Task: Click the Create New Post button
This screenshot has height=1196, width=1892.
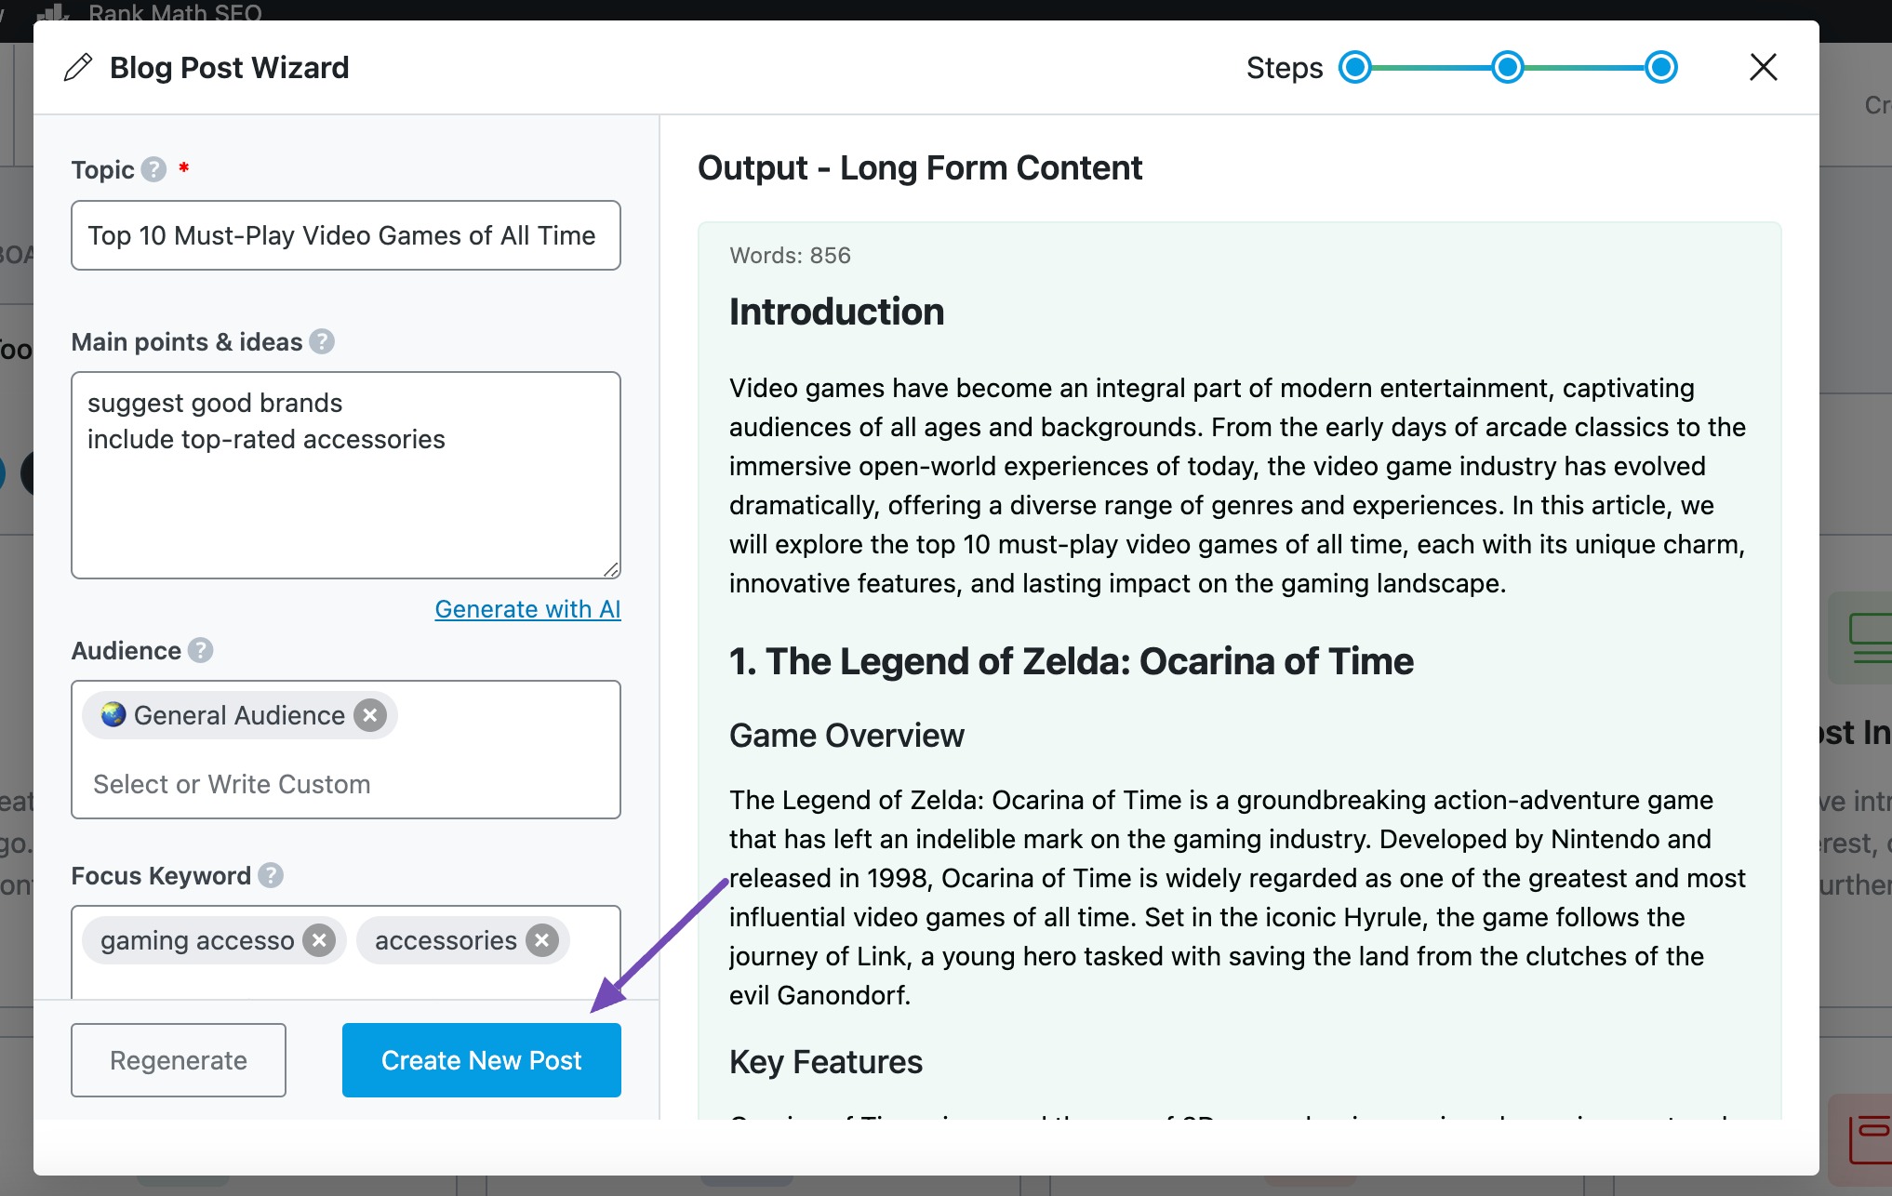Action: point(481,1059)
